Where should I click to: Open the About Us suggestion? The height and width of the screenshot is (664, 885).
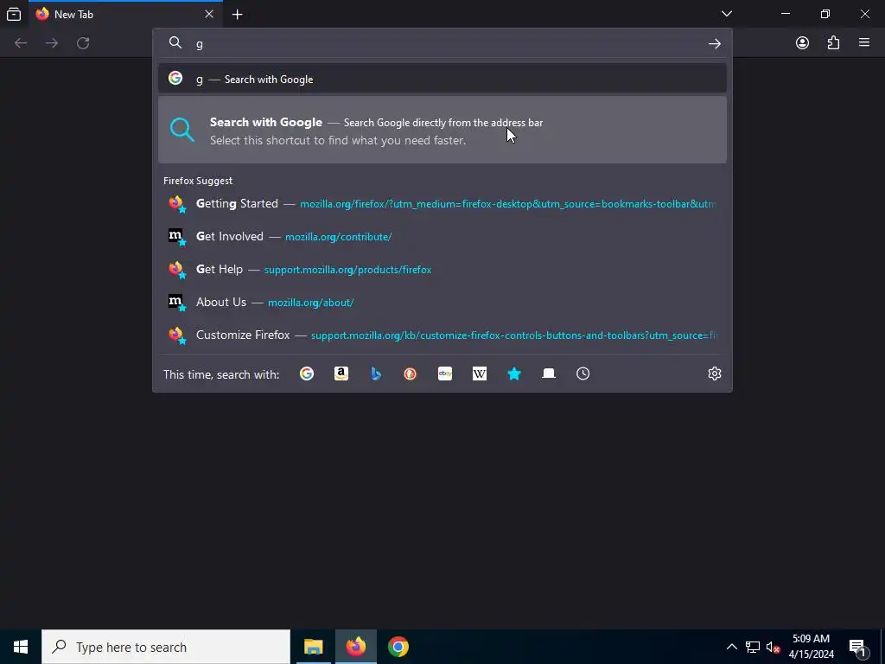(x=442, y=302)
